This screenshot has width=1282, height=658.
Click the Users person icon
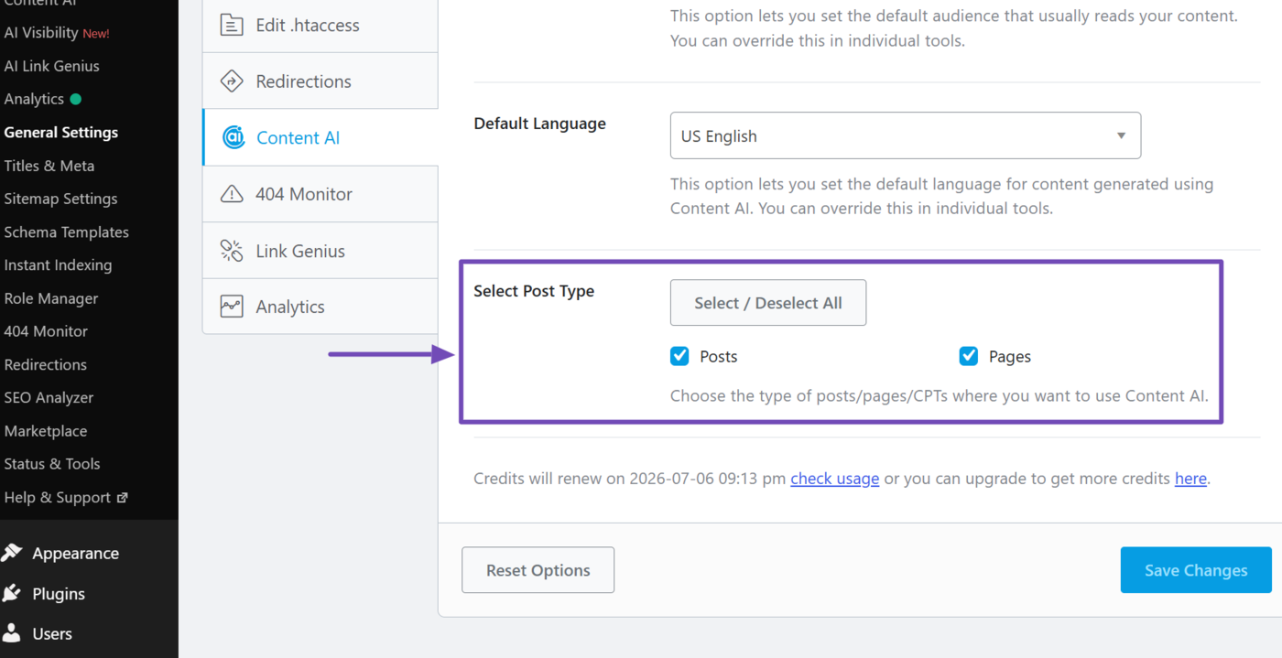point(12,633)
